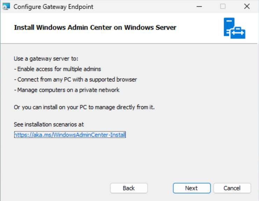
Task: Click the 'Install Windows Admin Center on Windows Server' heading
Action: (x=95, y=28)
